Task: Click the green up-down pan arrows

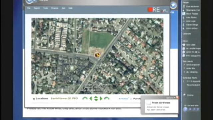Action: (96, 98)
